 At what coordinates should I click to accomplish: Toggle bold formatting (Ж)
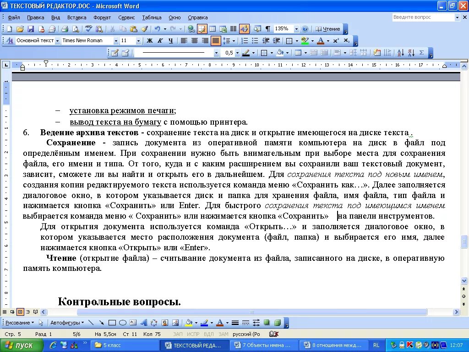click(x=150, y=41)
